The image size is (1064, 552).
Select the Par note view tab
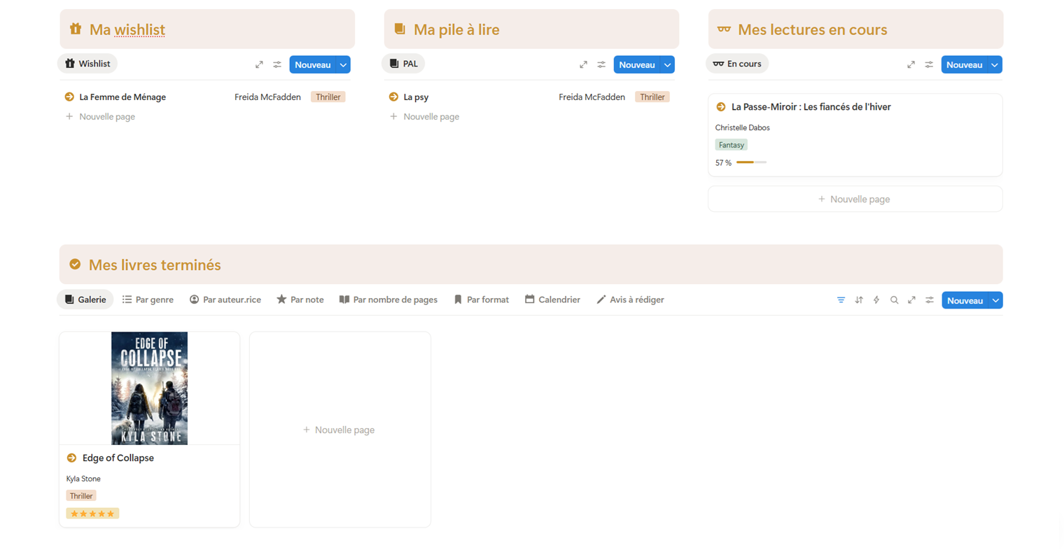(300, 299)
